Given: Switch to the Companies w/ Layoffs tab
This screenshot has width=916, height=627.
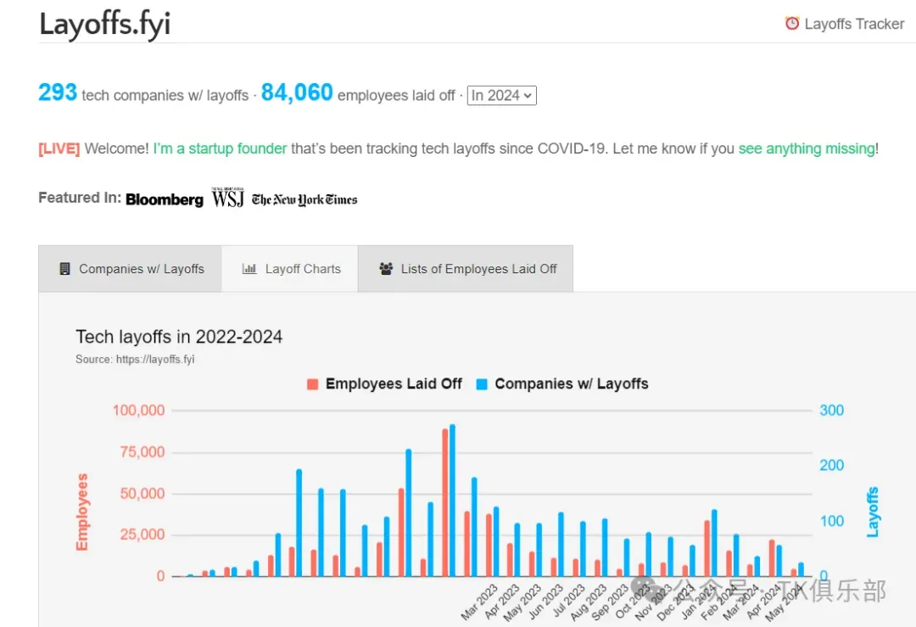Looking at the screenshot, I should point(131,269).
